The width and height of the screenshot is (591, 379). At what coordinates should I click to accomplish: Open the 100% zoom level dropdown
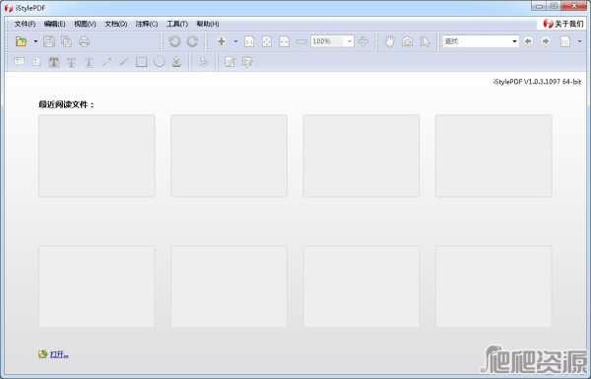point(350,41)
